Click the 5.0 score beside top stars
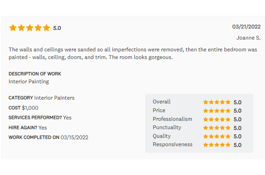Viewport: 265px width, 175px height. tap(57, 28)
